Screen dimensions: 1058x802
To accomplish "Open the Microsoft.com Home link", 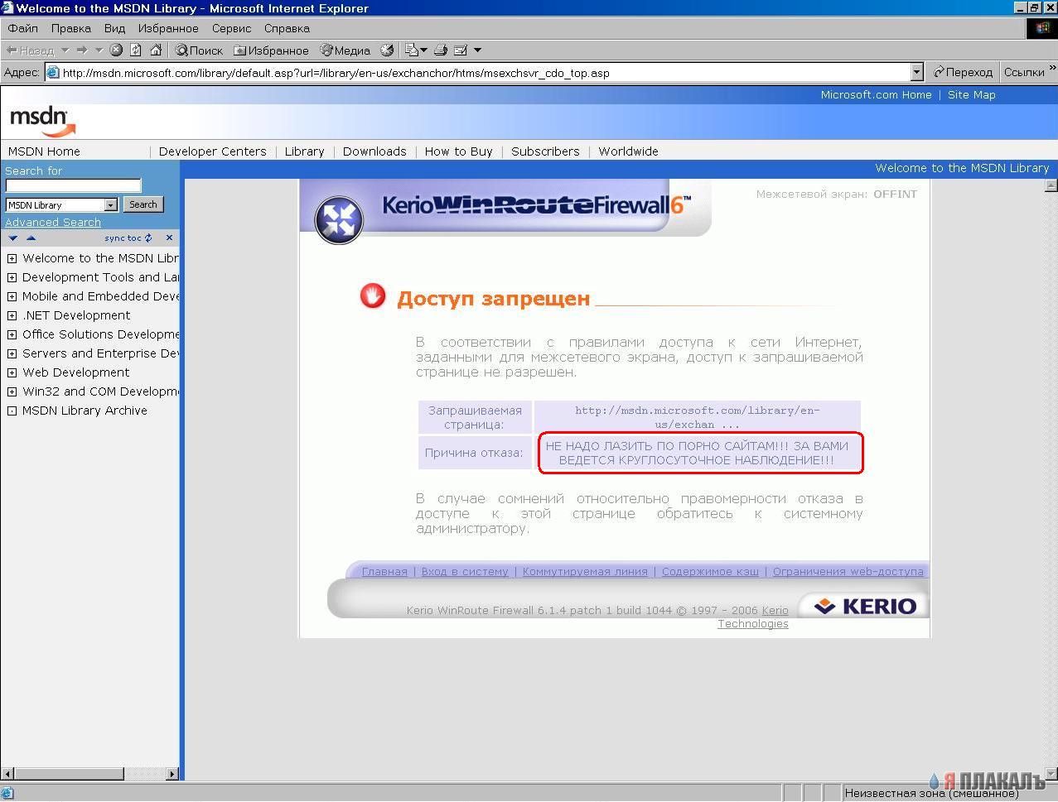I will [x=876, y=94].
